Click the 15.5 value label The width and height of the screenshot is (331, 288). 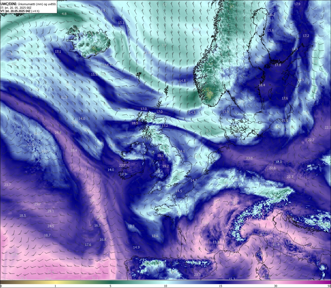(x=94, y=74)
